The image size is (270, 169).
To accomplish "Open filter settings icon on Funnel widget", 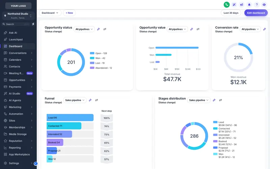I will tap(97, 100).
